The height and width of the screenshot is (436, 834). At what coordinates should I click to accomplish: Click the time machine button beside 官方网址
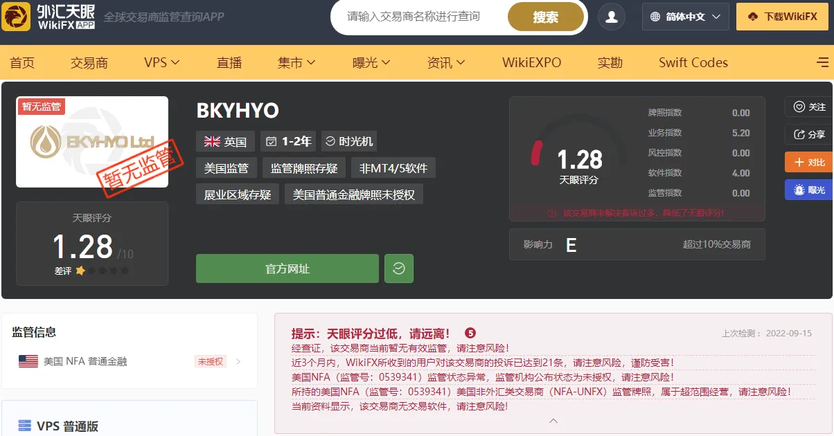click(x=399, y=269)
